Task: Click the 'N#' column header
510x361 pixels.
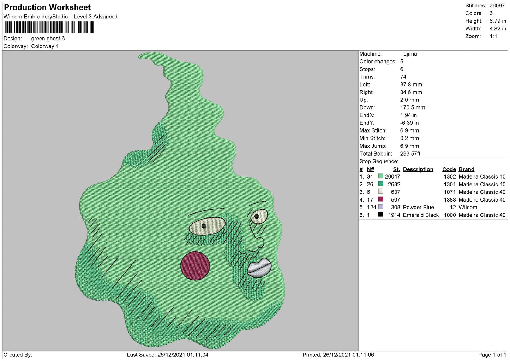Action: [370, 169]
